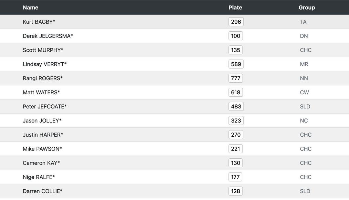349x200 pixels.
Task: Click plate number 135
Action: pos(236,50)
